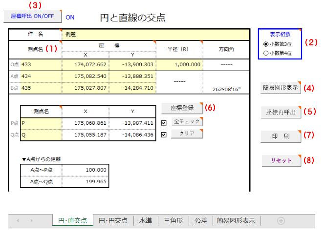Go to the 三角形 sheet tab
Screen dimensions: 325x234
pos(173,221)
